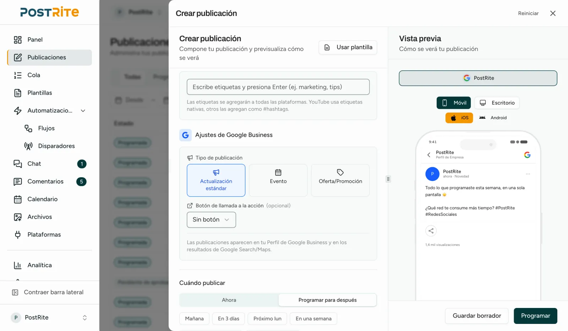The width and height of the screenshot is (568, 331).
Task: Go to Cola in the sidebar
Action: pos(49,75)
